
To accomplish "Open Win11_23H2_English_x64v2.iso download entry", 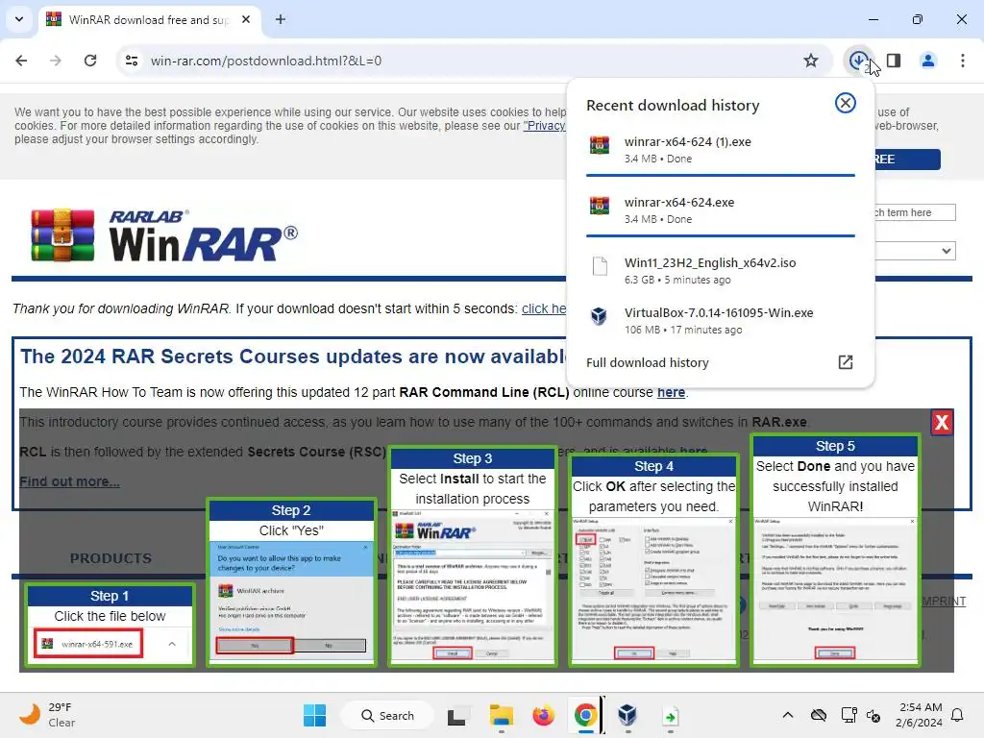I will click(x=721, y=270).
